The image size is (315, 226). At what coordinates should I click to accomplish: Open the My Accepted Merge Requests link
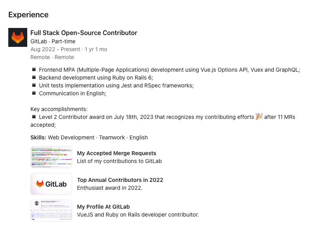116,153
